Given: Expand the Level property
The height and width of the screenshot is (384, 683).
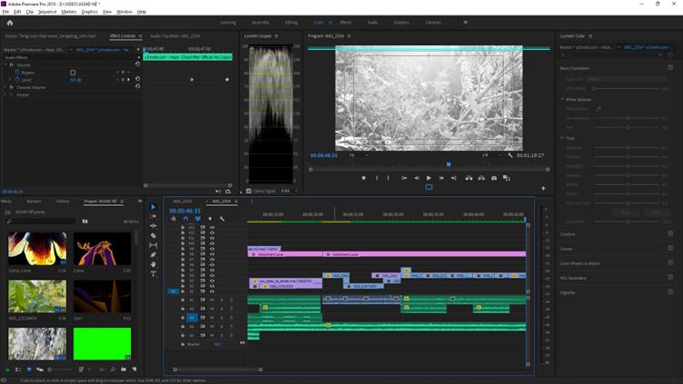Looking at the screenshot, I should point(10,80).
